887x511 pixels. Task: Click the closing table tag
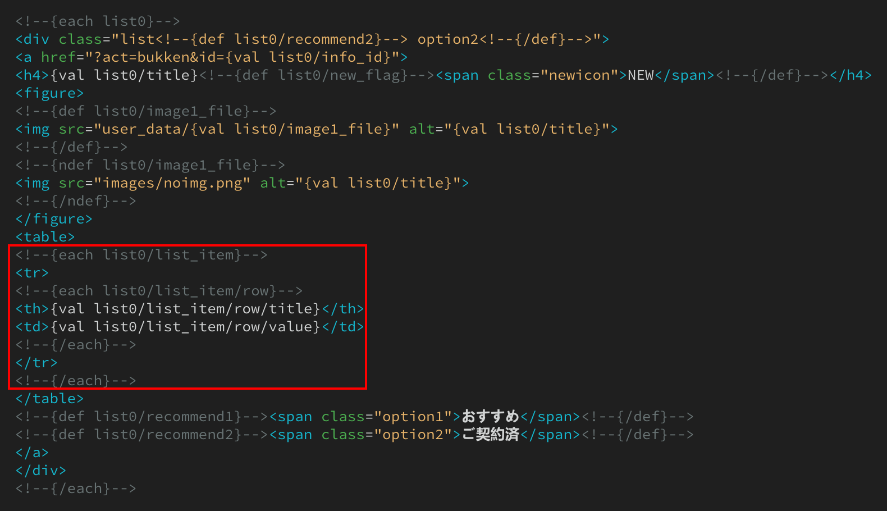tap(49, 399)
